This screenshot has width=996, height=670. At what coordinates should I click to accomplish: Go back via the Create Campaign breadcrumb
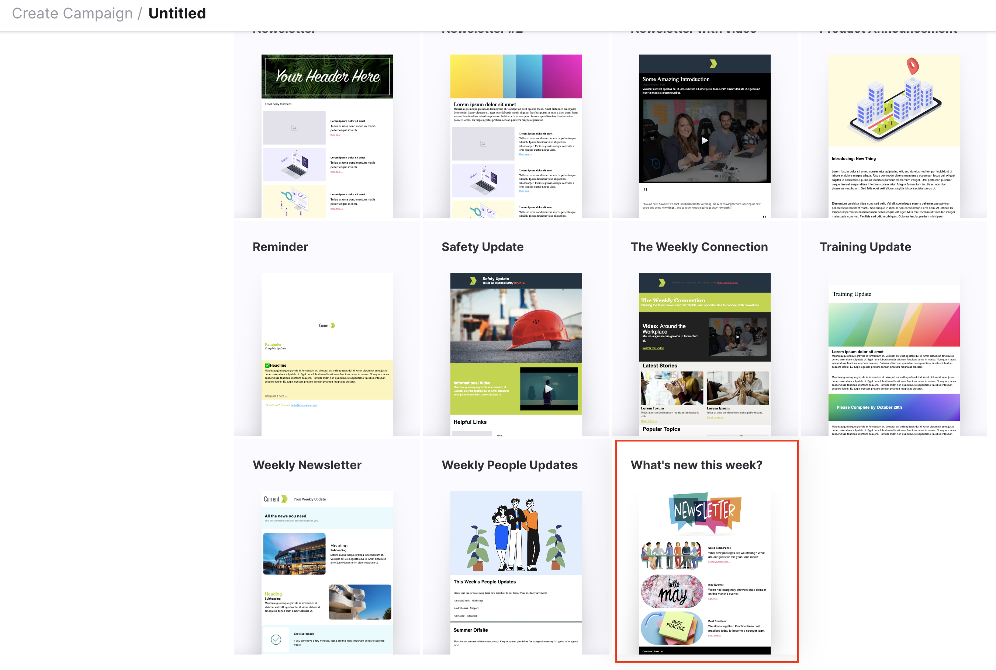pos(72,13)
